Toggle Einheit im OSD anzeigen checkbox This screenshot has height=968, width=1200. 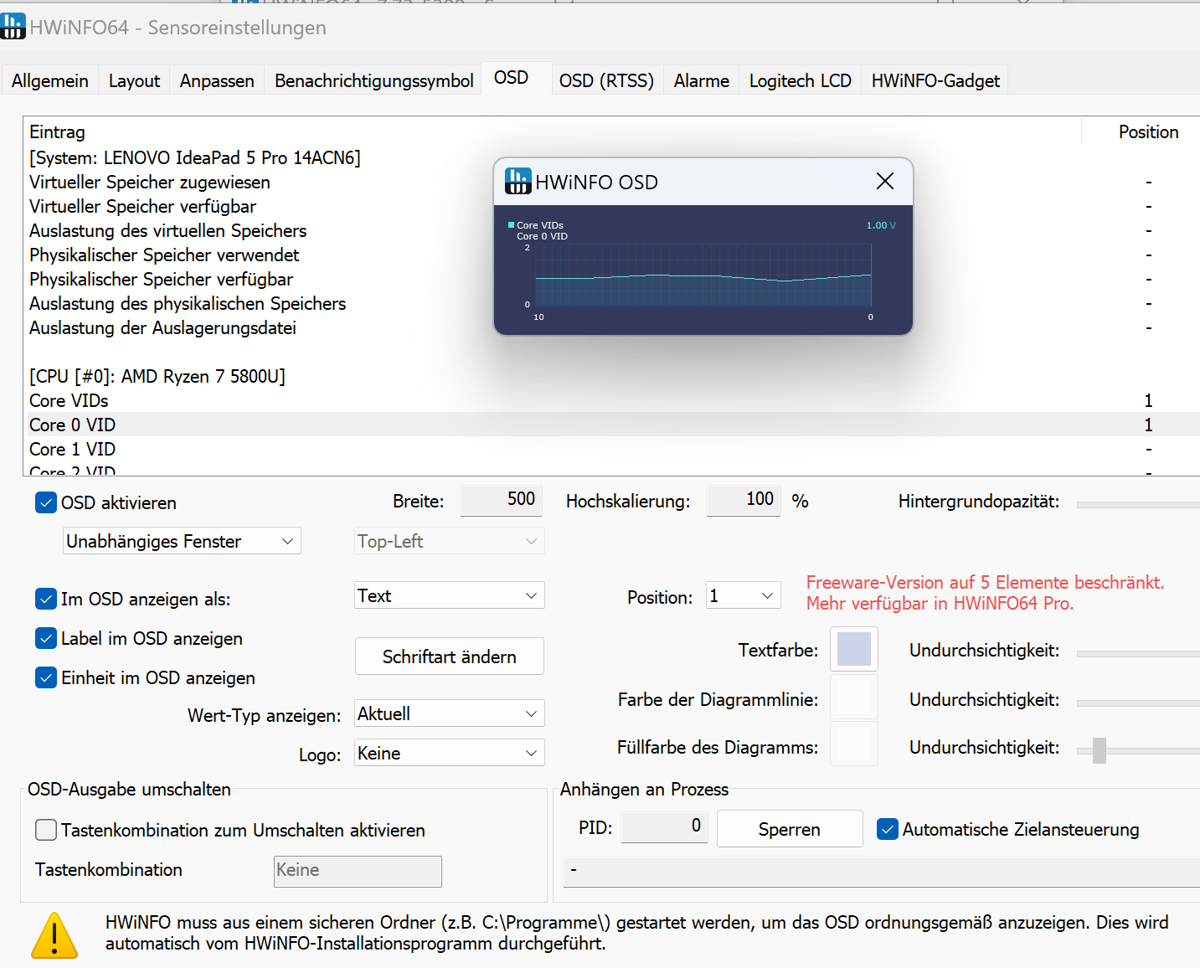coord(46,677)
